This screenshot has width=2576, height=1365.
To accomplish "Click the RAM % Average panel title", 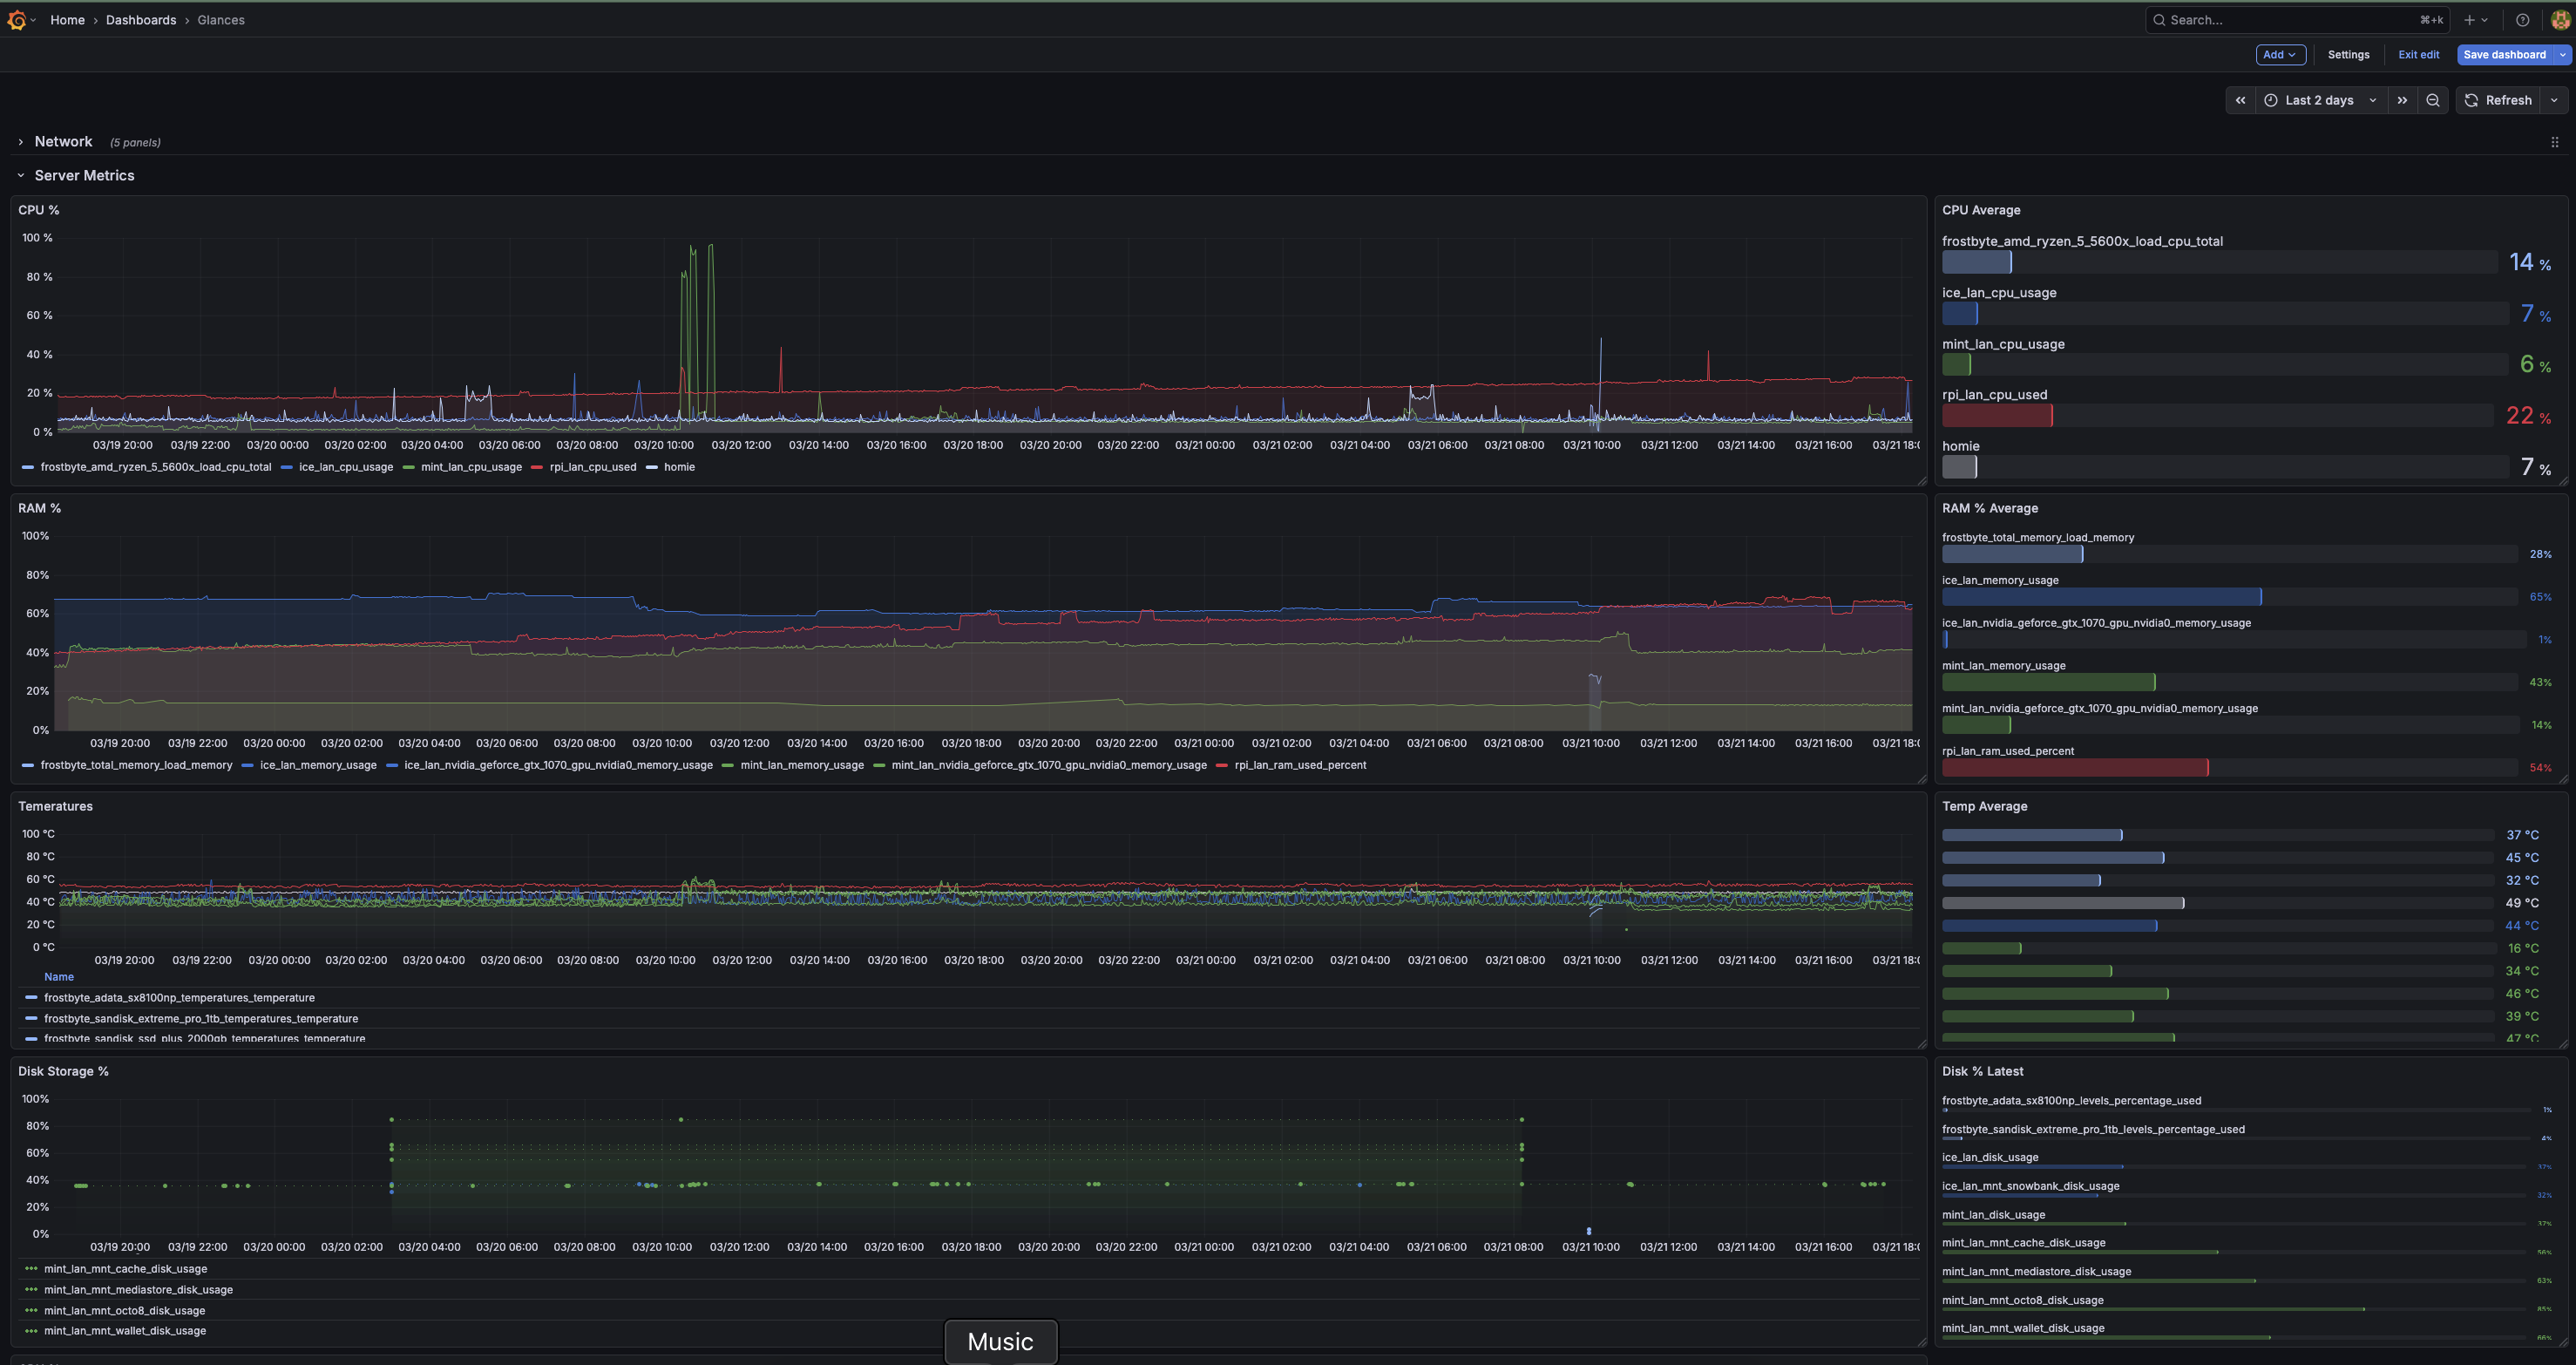I will point(1990,508).
